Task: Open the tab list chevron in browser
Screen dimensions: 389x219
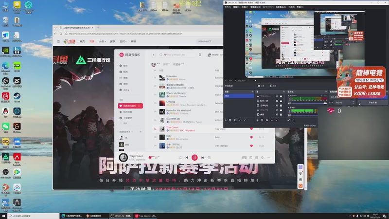Action: point(55,28)
